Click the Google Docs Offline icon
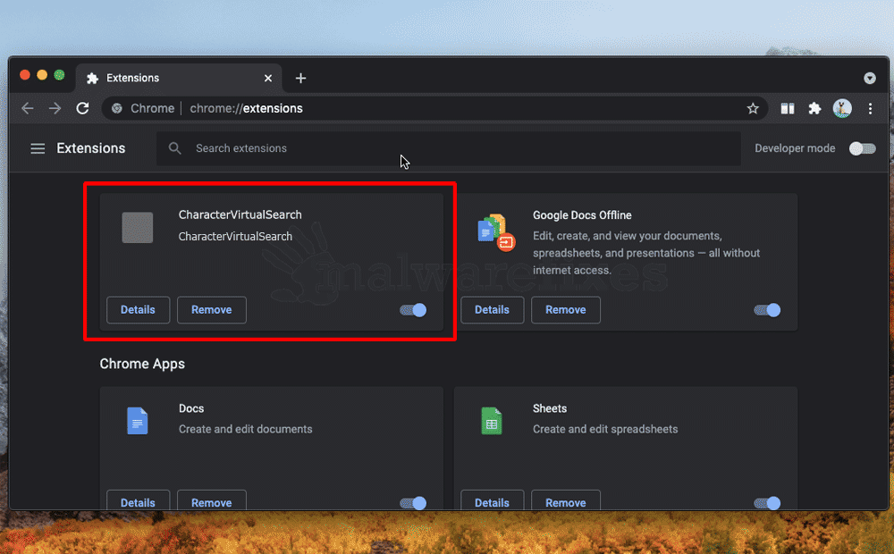The image size is (894, 554). pos(496,232)
